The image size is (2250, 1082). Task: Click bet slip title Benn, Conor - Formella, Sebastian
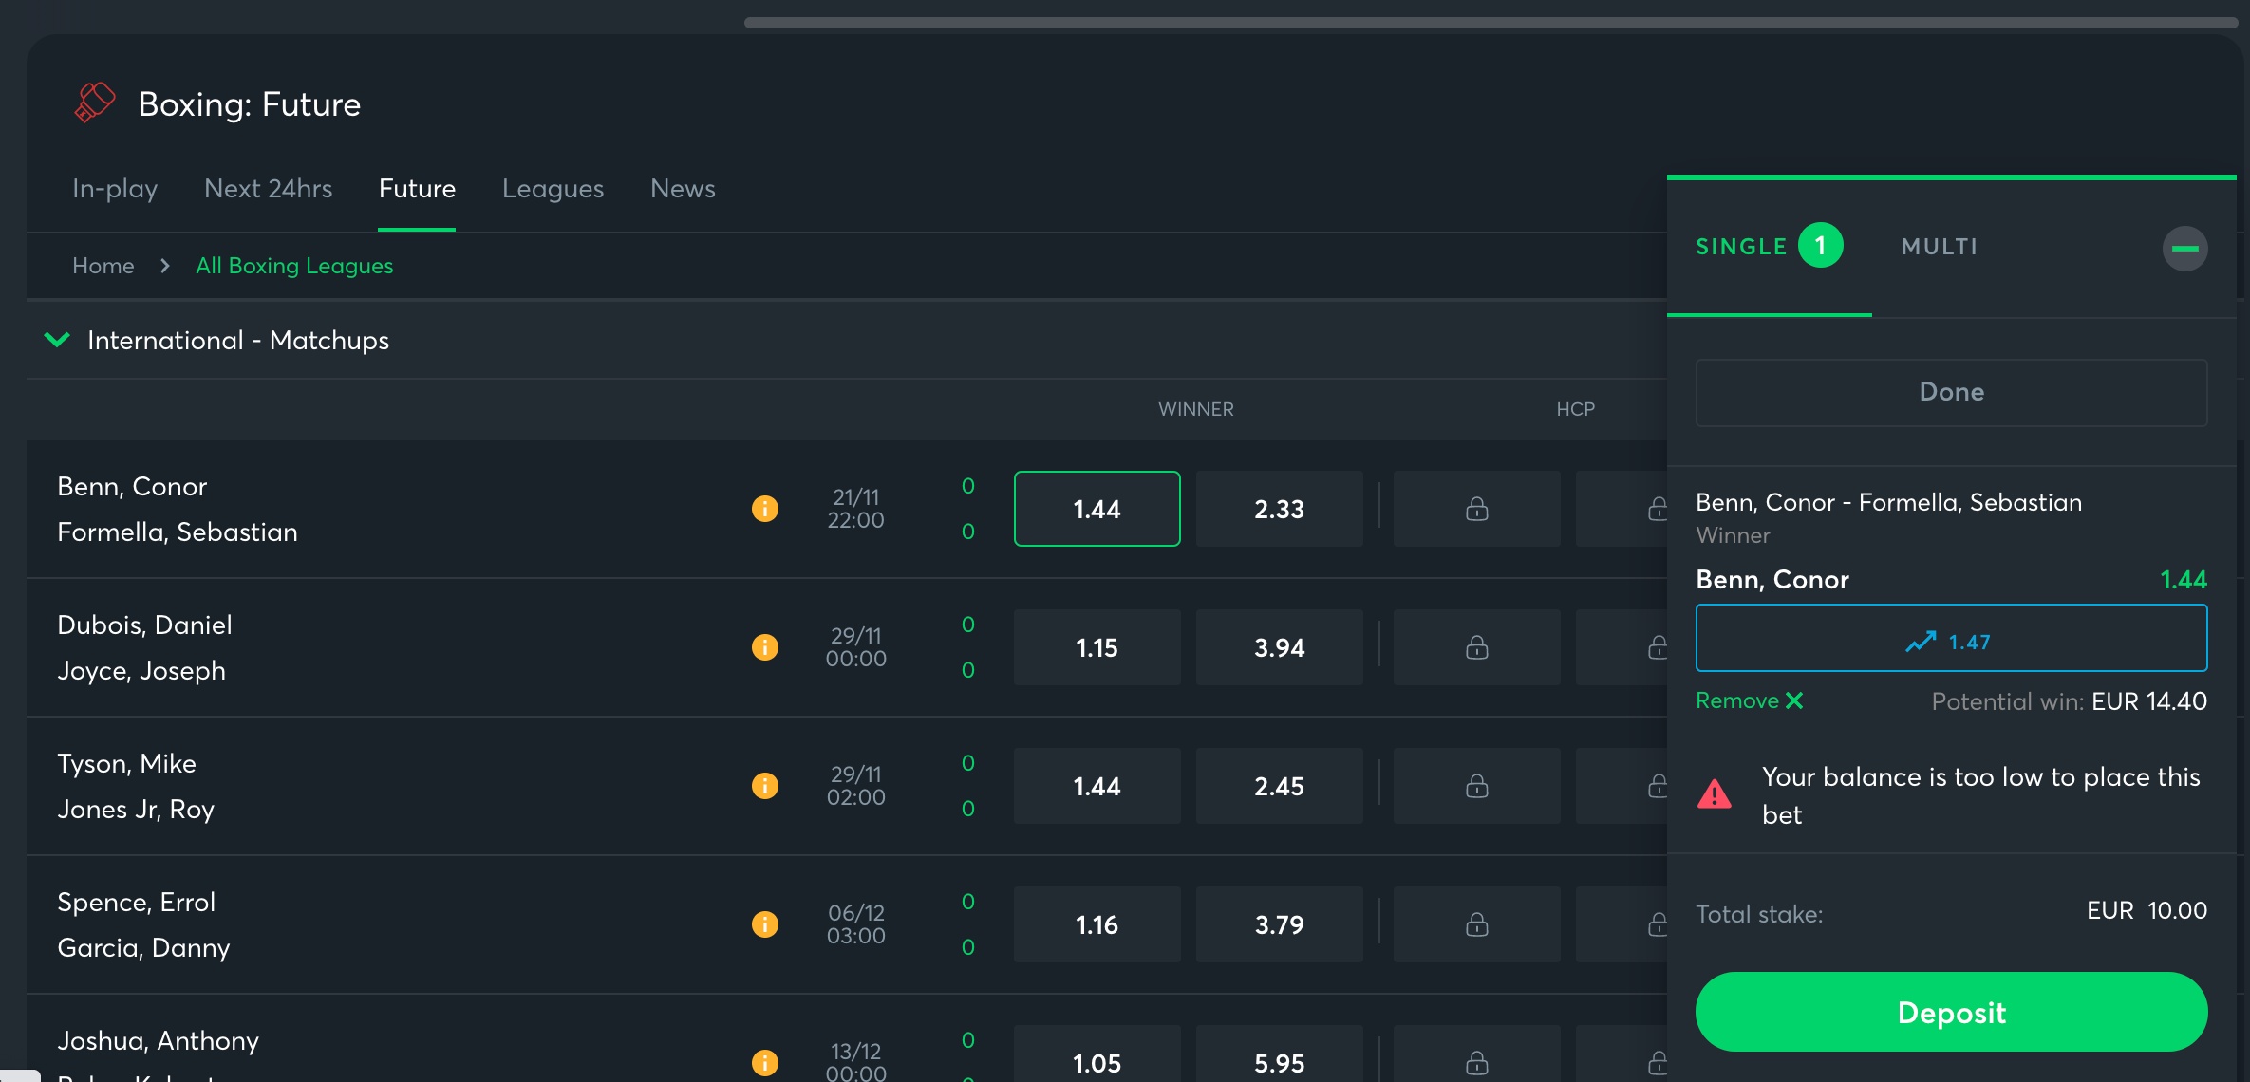click(1888, 502)
